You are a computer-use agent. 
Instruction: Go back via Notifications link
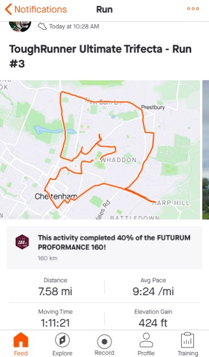(41, 9)
